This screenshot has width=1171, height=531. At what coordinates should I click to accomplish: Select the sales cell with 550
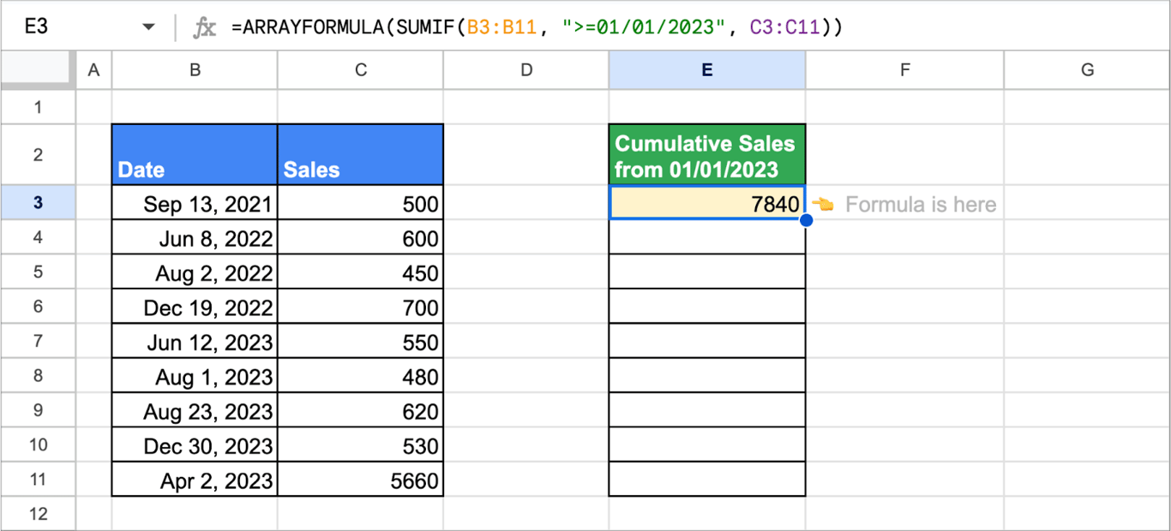coord(361,341)
